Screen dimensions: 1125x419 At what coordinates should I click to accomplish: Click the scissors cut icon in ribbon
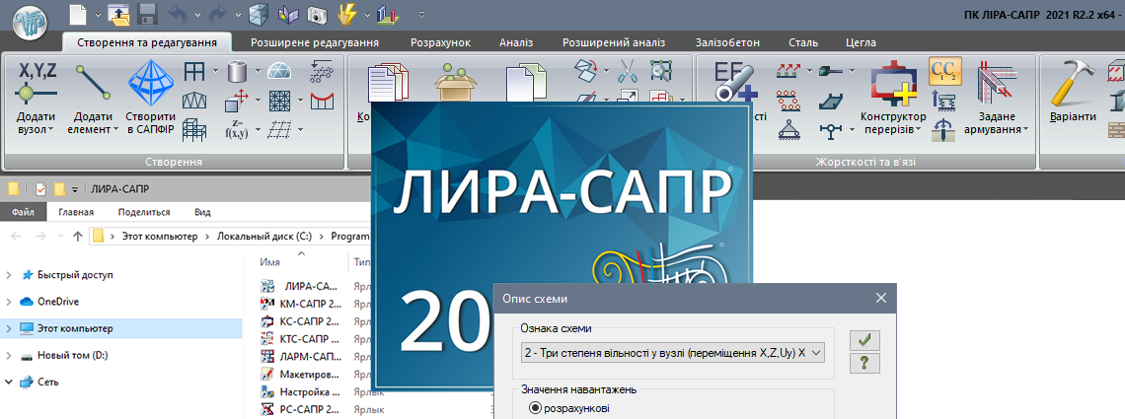coord(628,71)
